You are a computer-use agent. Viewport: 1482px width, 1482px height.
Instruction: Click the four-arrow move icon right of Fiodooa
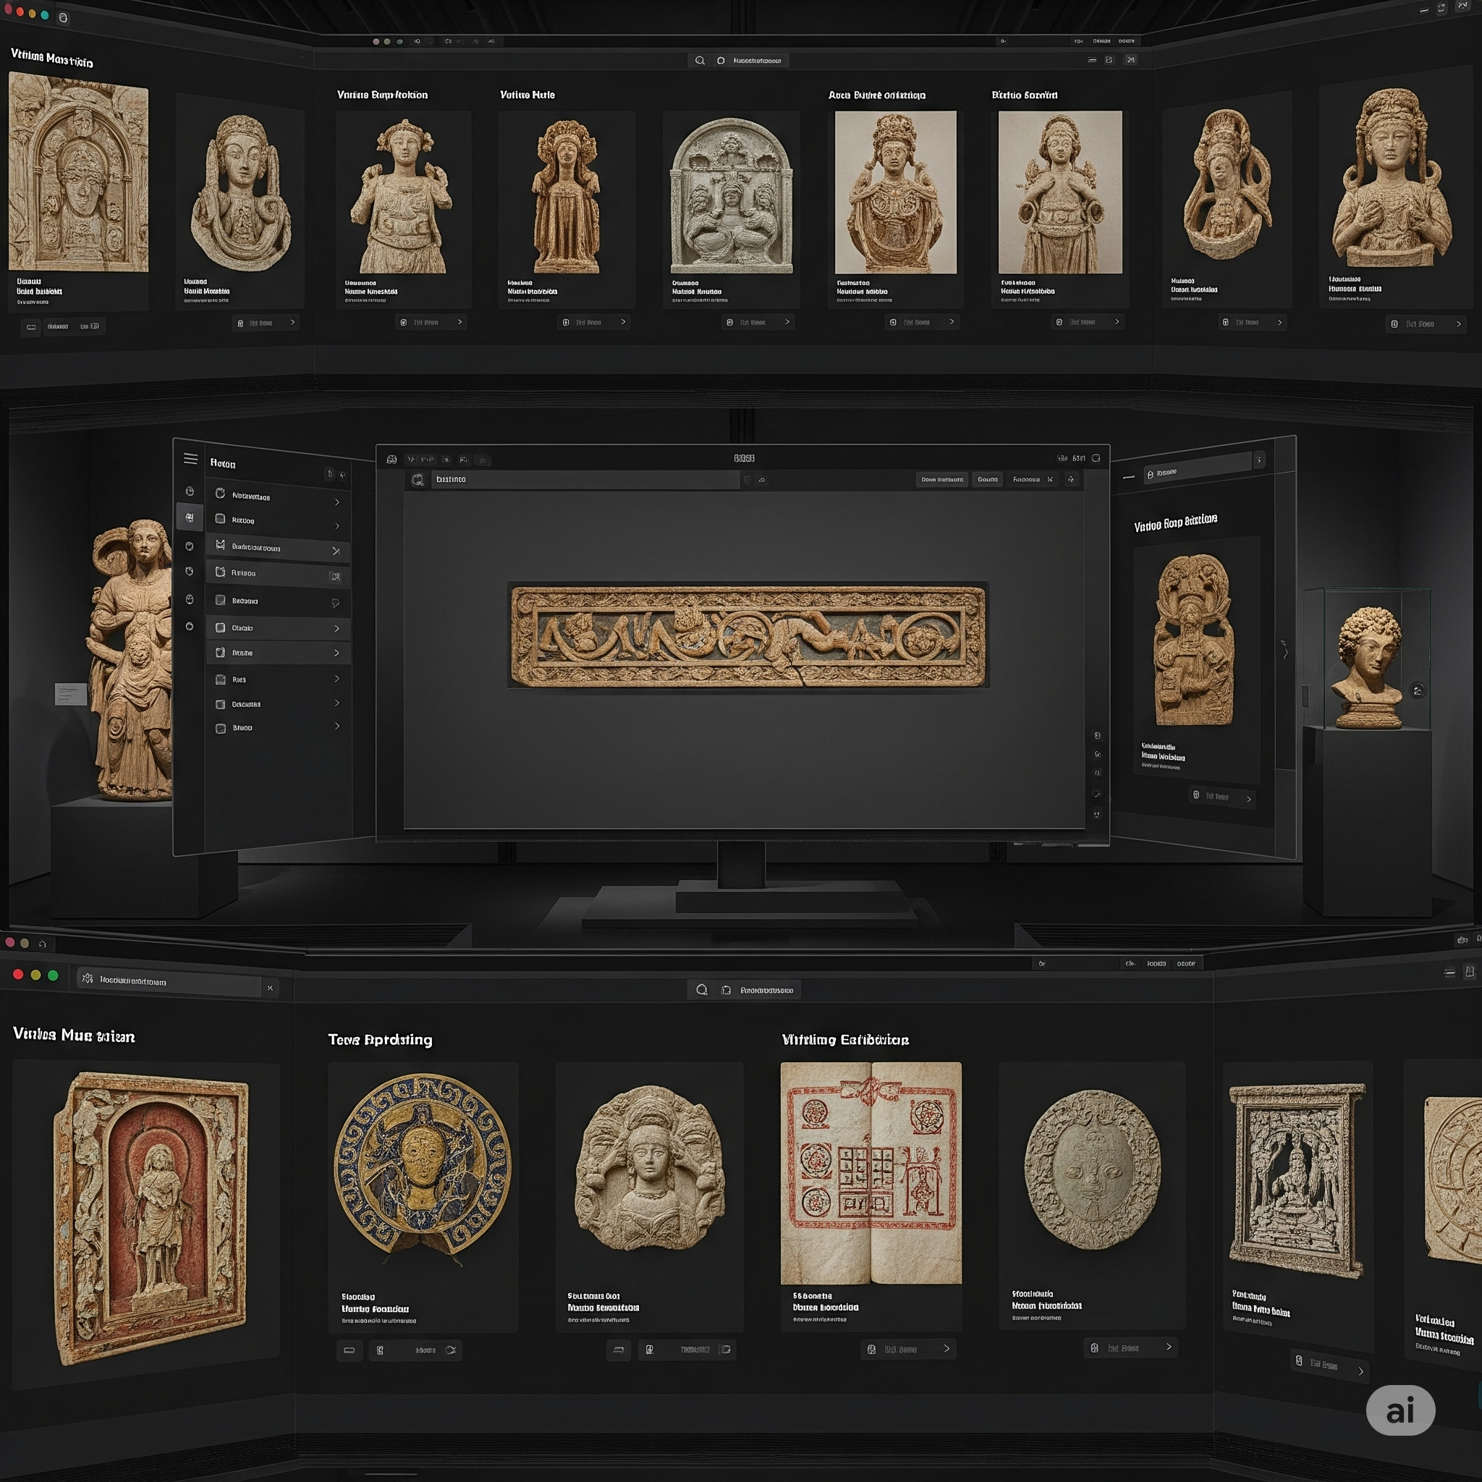coord(1071,480)
